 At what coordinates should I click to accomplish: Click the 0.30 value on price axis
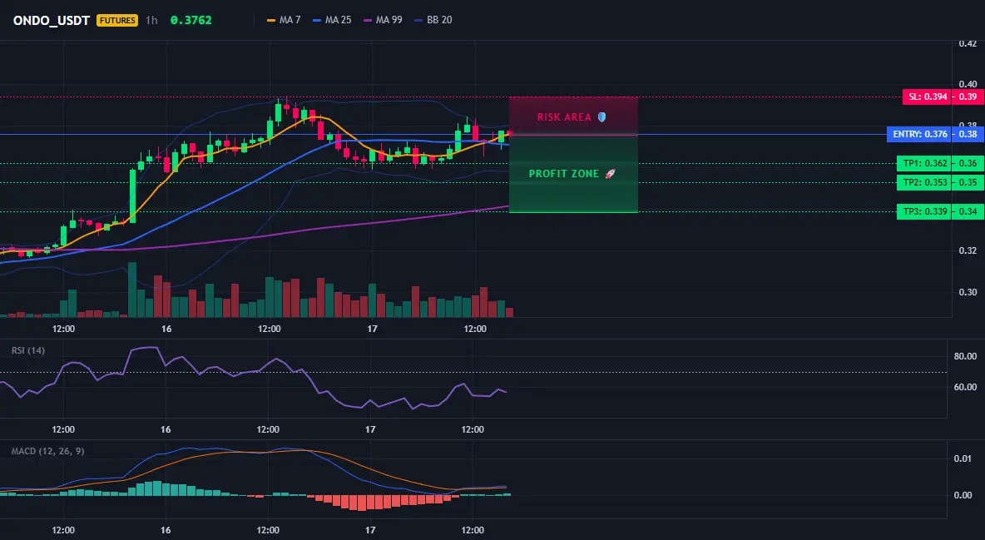point(968,292)
